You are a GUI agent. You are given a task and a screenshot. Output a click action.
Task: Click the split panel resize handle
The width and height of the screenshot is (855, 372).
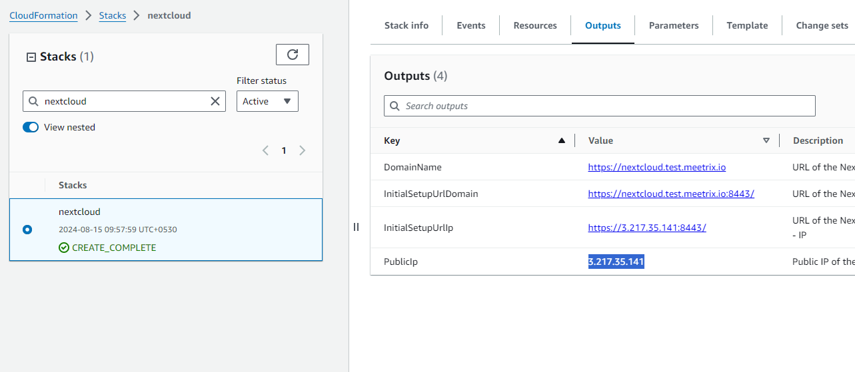tap(356, 227)
